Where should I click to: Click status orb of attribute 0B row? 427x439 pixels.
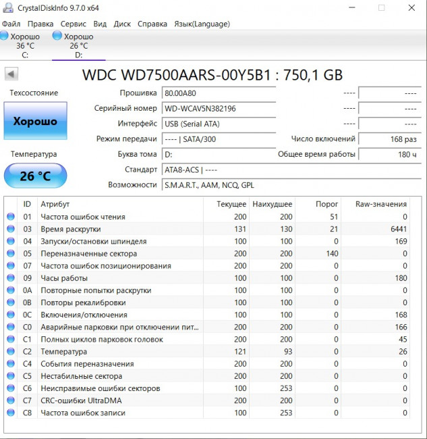[11, 303]
